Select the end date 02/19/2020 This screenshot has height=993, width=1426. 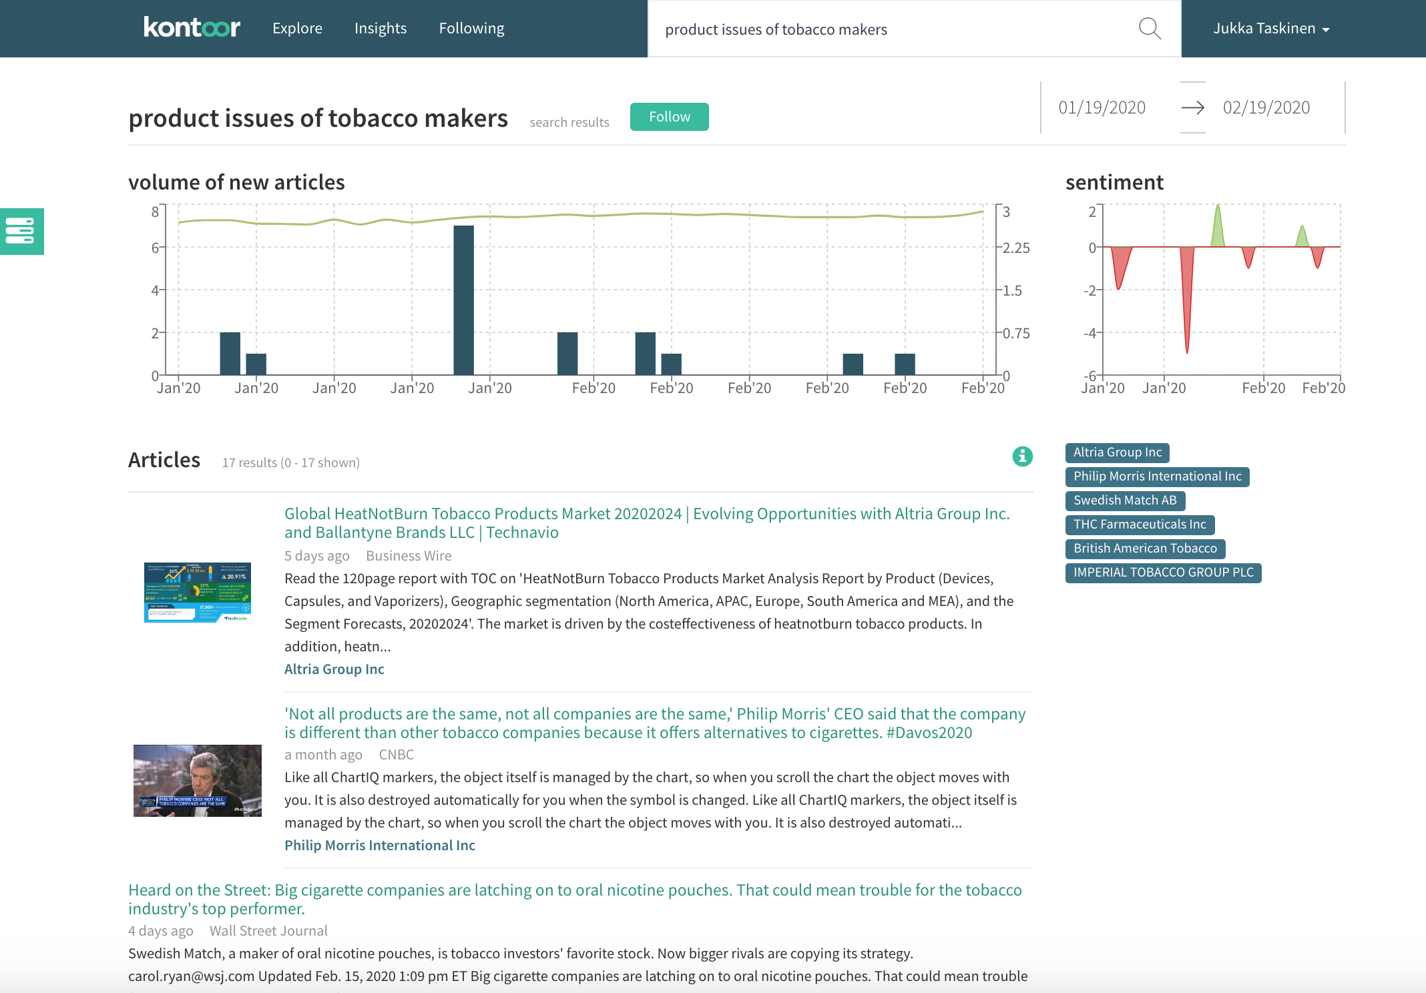point(1266,107)
